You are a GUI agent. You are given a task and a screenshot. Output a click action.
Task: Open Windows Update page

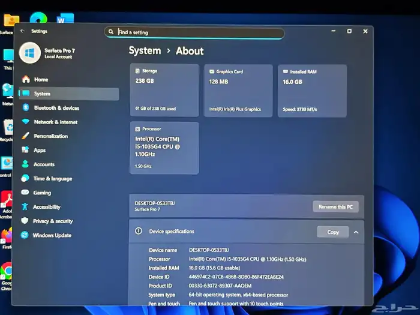click(x=52, y=235)
